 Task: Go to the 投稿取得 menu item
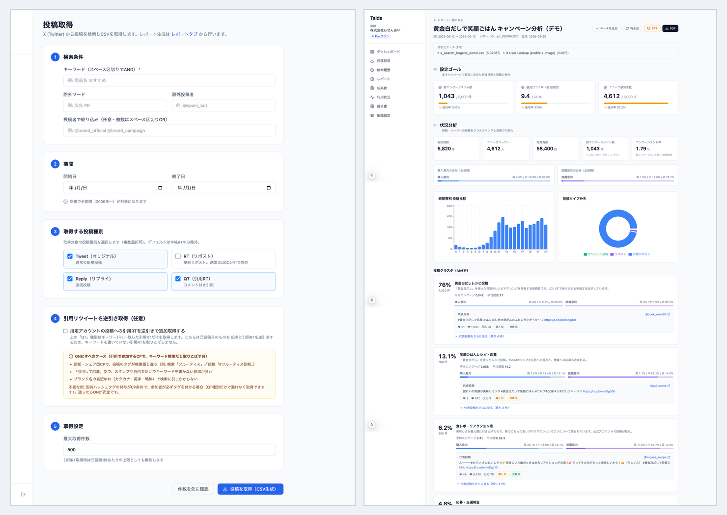(x=383, y=61)
